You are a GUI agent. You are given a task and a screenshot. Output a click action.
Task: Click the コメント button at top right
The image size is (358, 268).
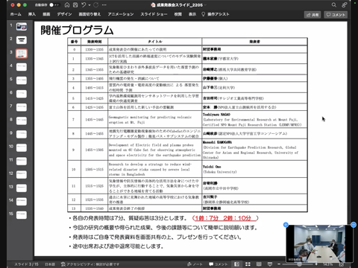coord(336,15)
